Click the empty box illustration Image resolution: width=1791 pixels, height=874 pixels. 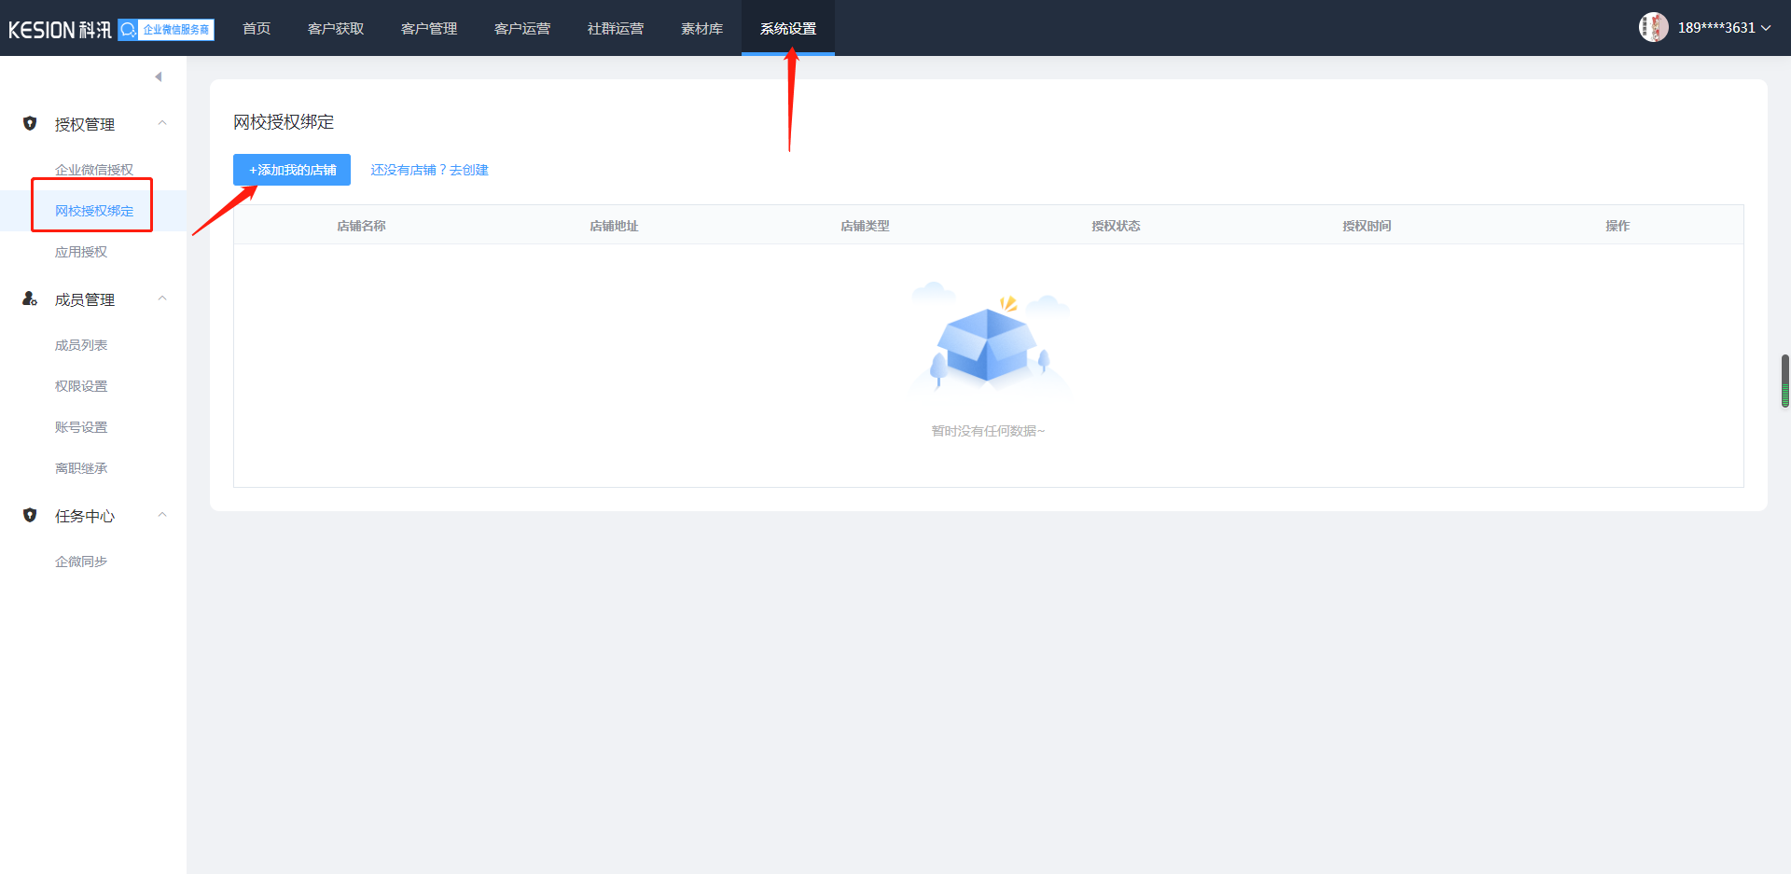pyautogui.click(x=988, y=345)
